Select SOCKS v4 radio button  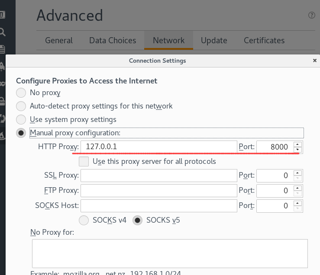coord(84,220)
